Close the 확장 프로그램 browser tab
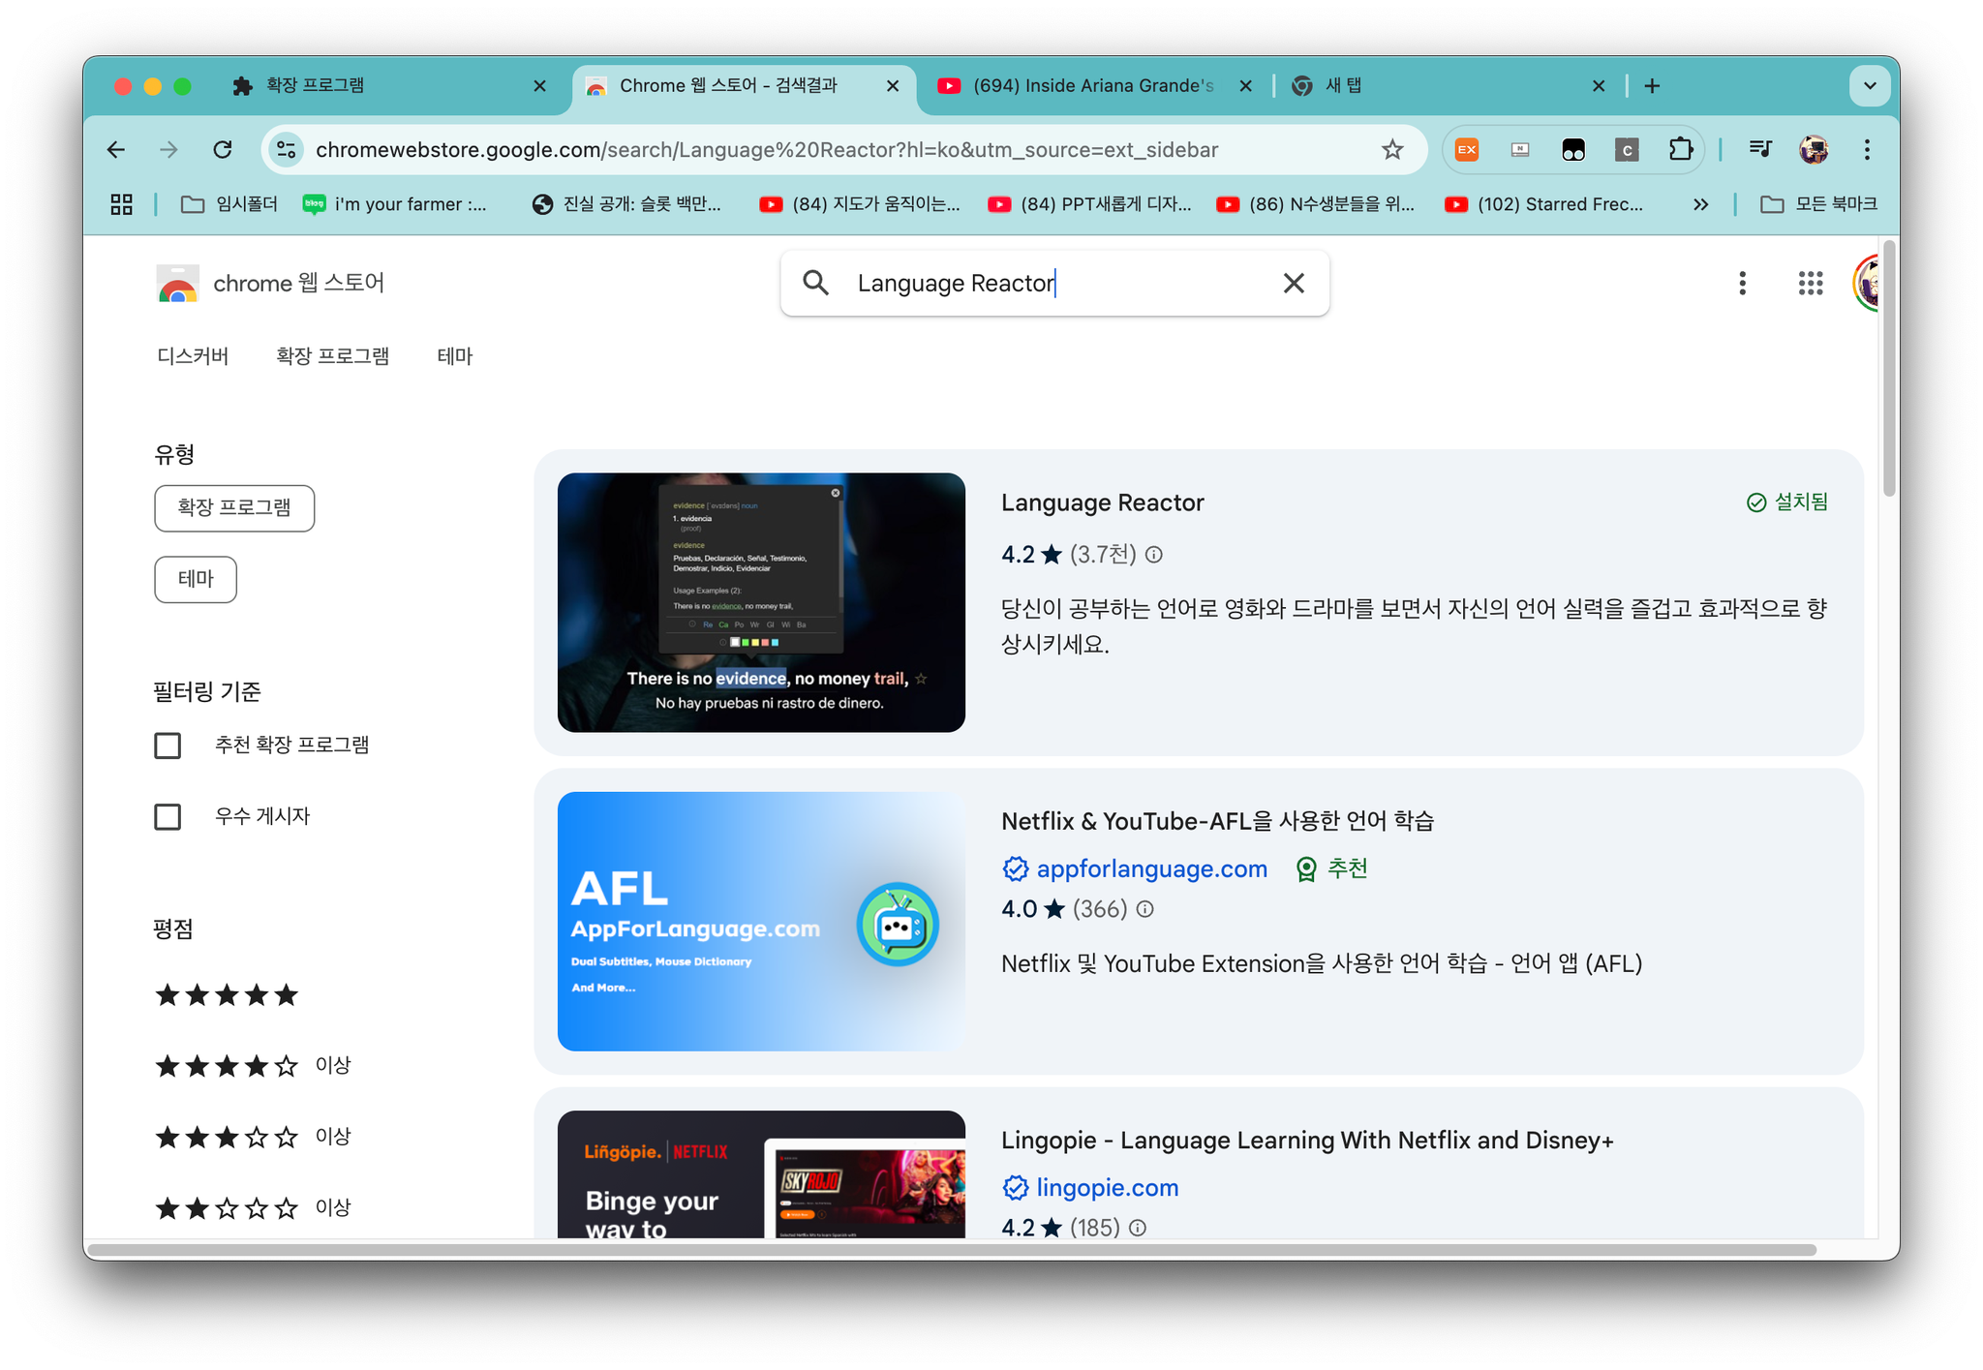The image size is (1983, 1370). click(x=539, y=86)
